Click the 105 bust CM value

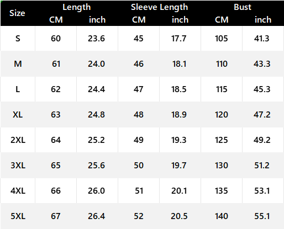pos(222,39)
